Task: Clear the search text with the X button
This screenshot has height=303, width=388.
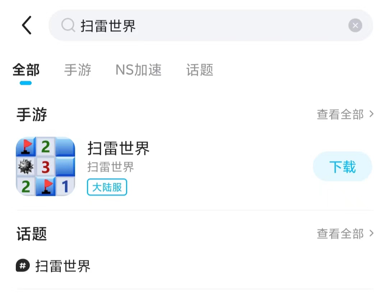Action: [x=355, y=26]
